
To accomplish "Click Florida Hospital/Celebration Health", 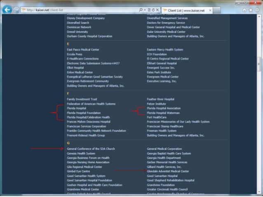I will coord(88,117).
